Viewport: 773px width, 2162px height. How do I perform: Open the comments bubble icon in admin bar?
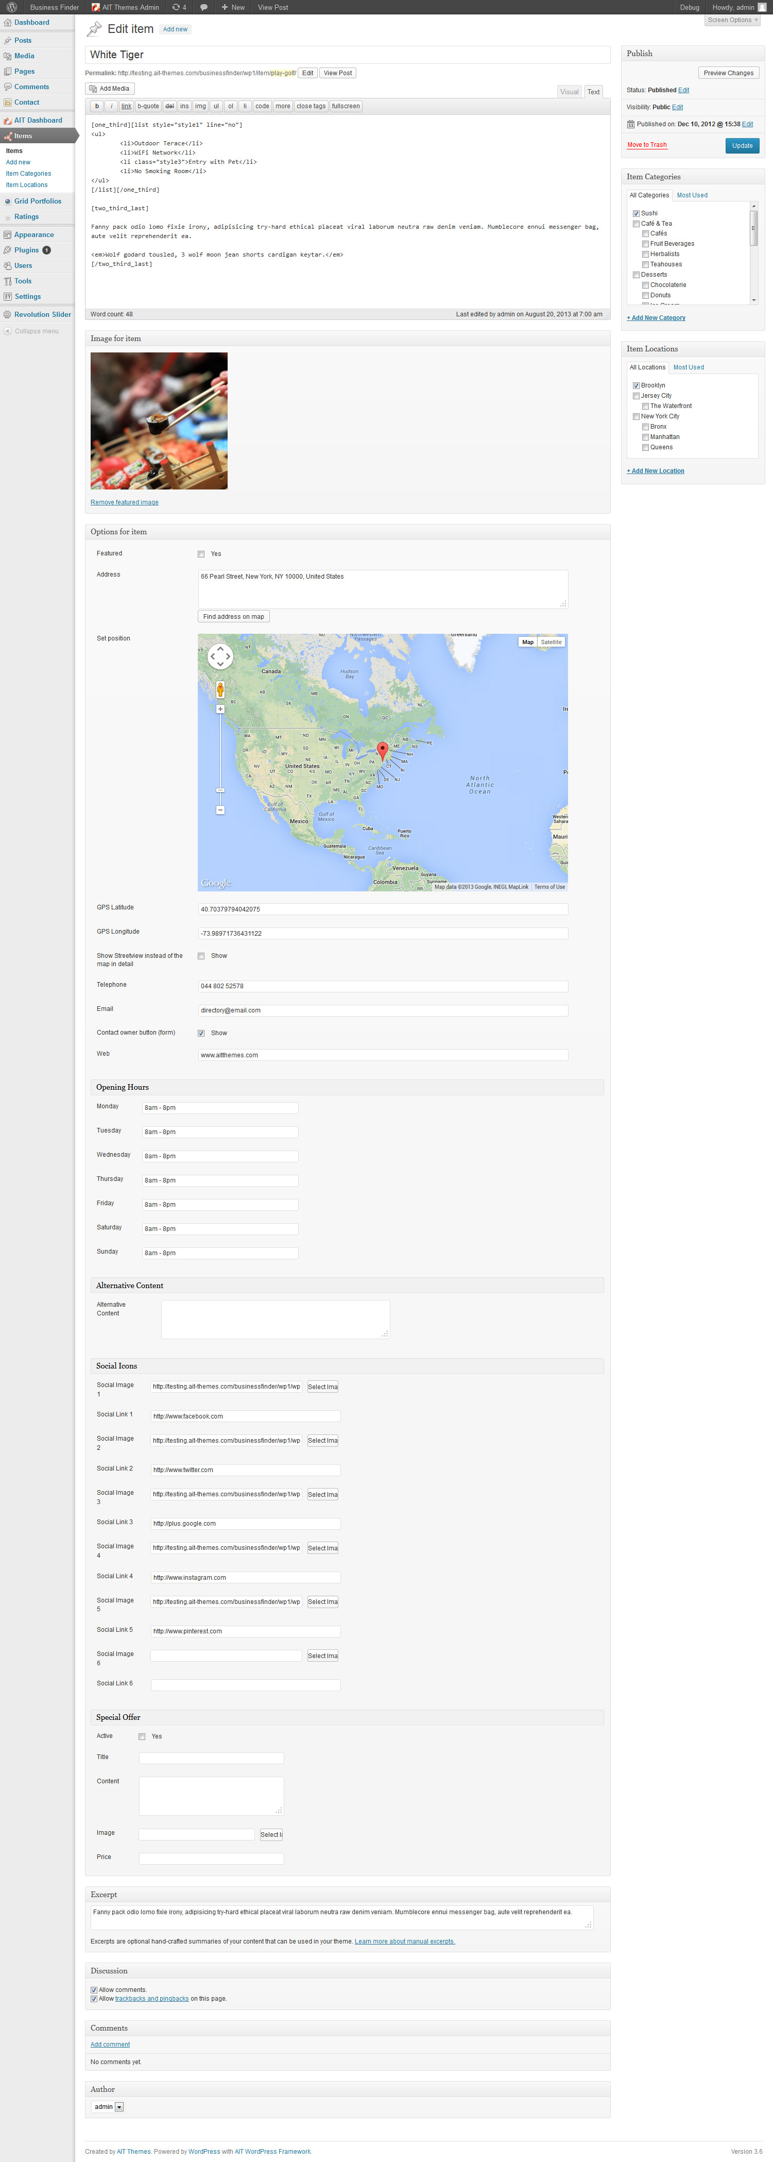pyautogui.click(x=203, y=8)
